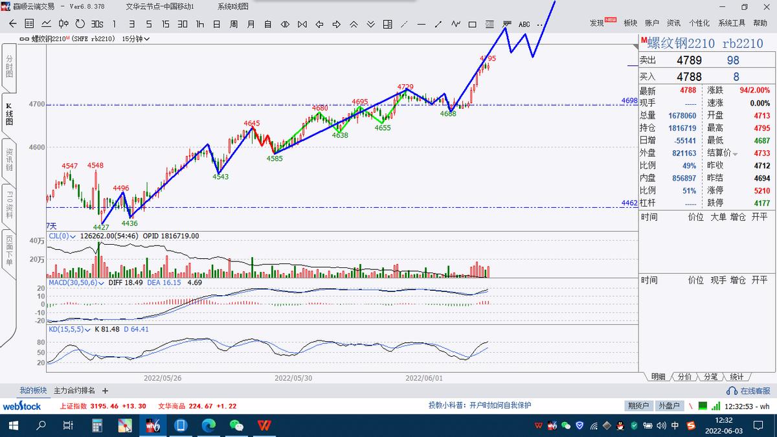
Task: Switch chart to 30s period
Action: tap(97, 24)
